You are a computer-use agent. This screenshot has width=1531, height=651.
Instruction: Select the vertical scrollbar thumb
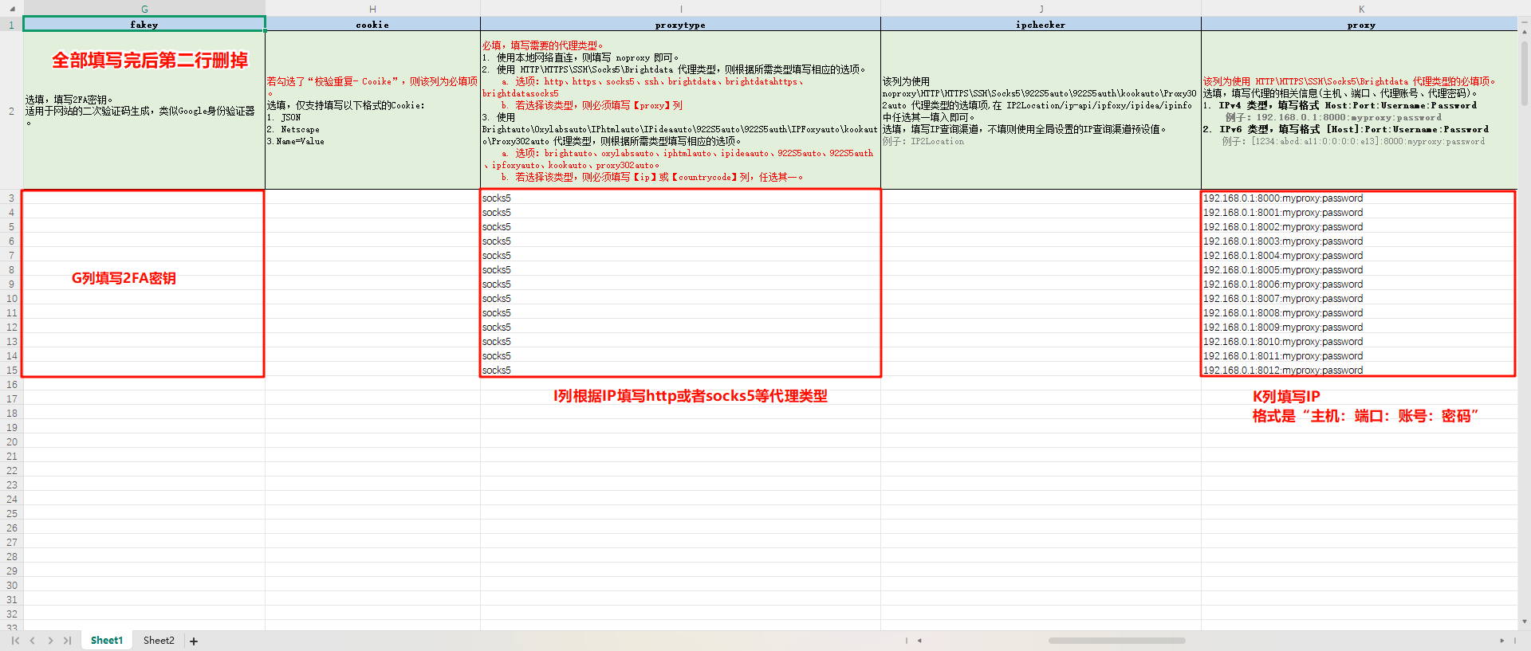(1525, 72)
